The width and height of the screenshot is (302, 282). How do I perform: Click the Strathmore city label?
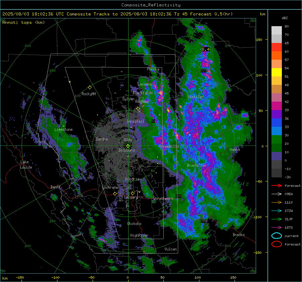pos(163,199)
